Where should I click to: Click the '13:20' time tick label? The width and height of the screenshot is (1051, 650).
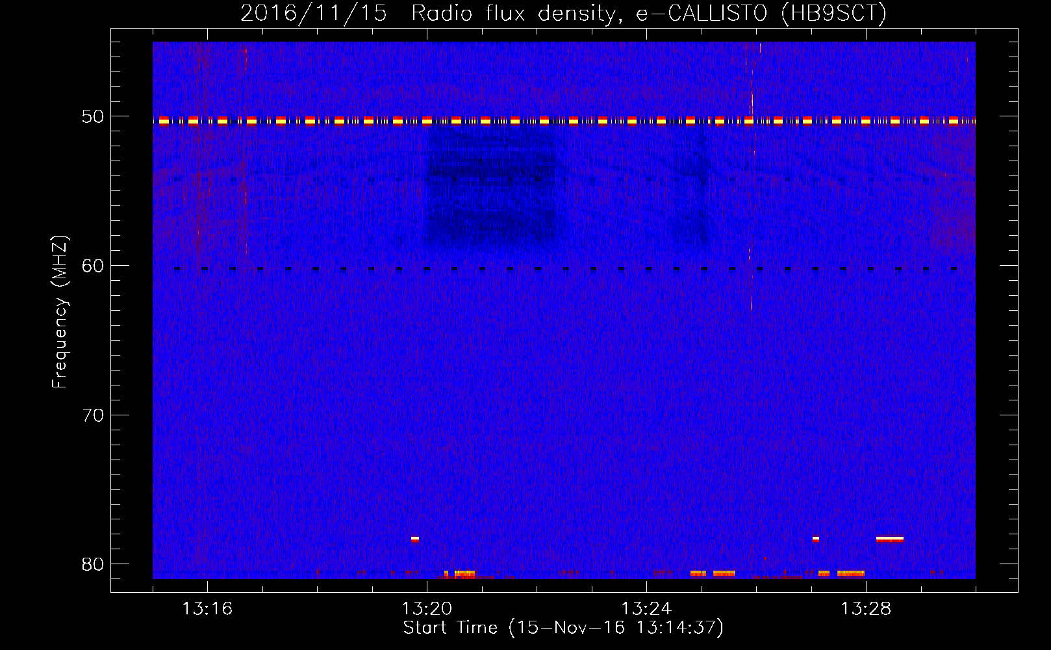tap(427, 608)
